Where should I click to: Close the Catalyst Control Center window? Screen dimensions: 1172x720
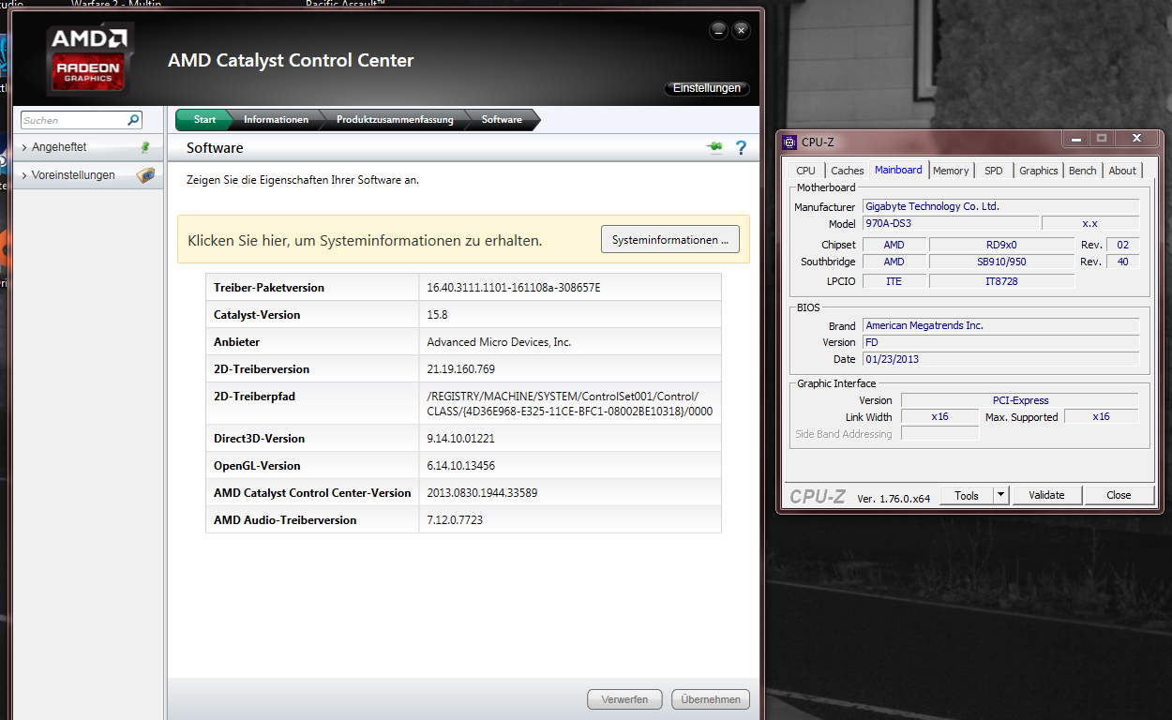tap(741, 31)
